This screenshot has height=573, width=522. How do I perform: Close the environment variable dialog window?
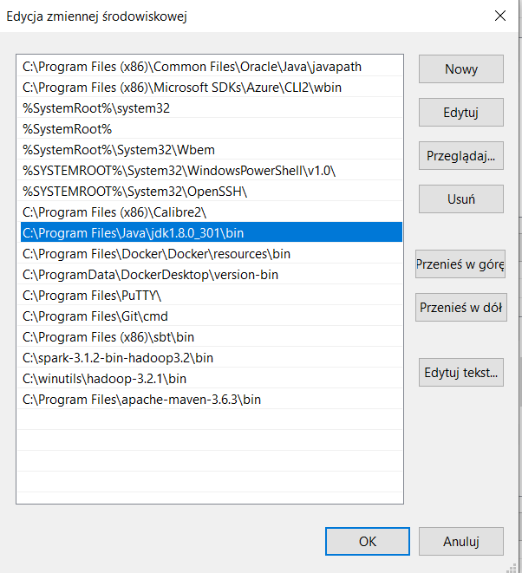tap(500, 16)
